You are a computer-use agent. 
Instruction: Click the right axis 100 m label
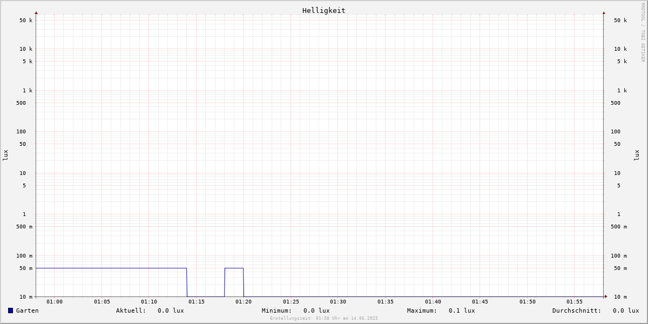tap(619, 256)
